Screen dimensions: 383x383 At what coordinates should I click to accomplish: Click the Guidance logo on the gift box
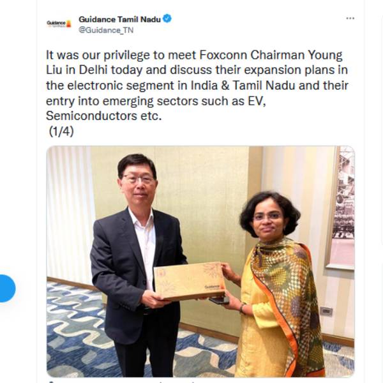point(212,287)
